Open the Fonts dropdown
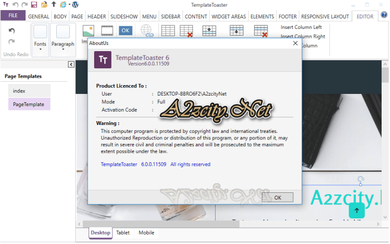 coord(40,40)
